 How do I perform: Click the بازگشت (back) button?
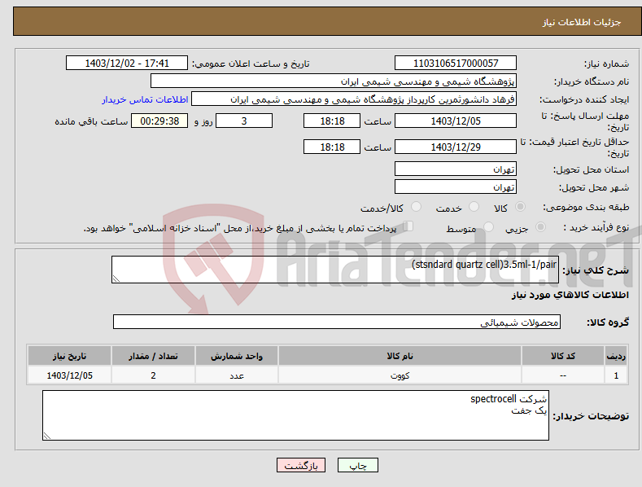tap(301, 465)
